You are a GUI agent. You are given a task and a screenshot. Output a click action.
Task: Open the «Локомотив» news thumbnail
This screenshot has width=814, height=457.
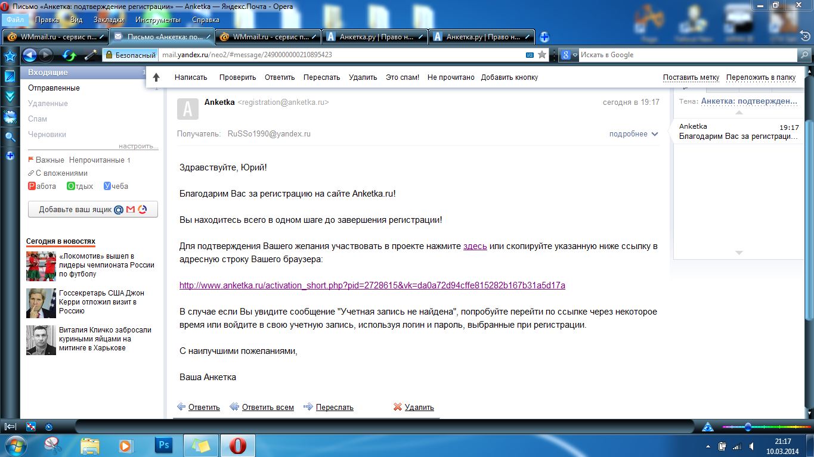pos(41,266)
